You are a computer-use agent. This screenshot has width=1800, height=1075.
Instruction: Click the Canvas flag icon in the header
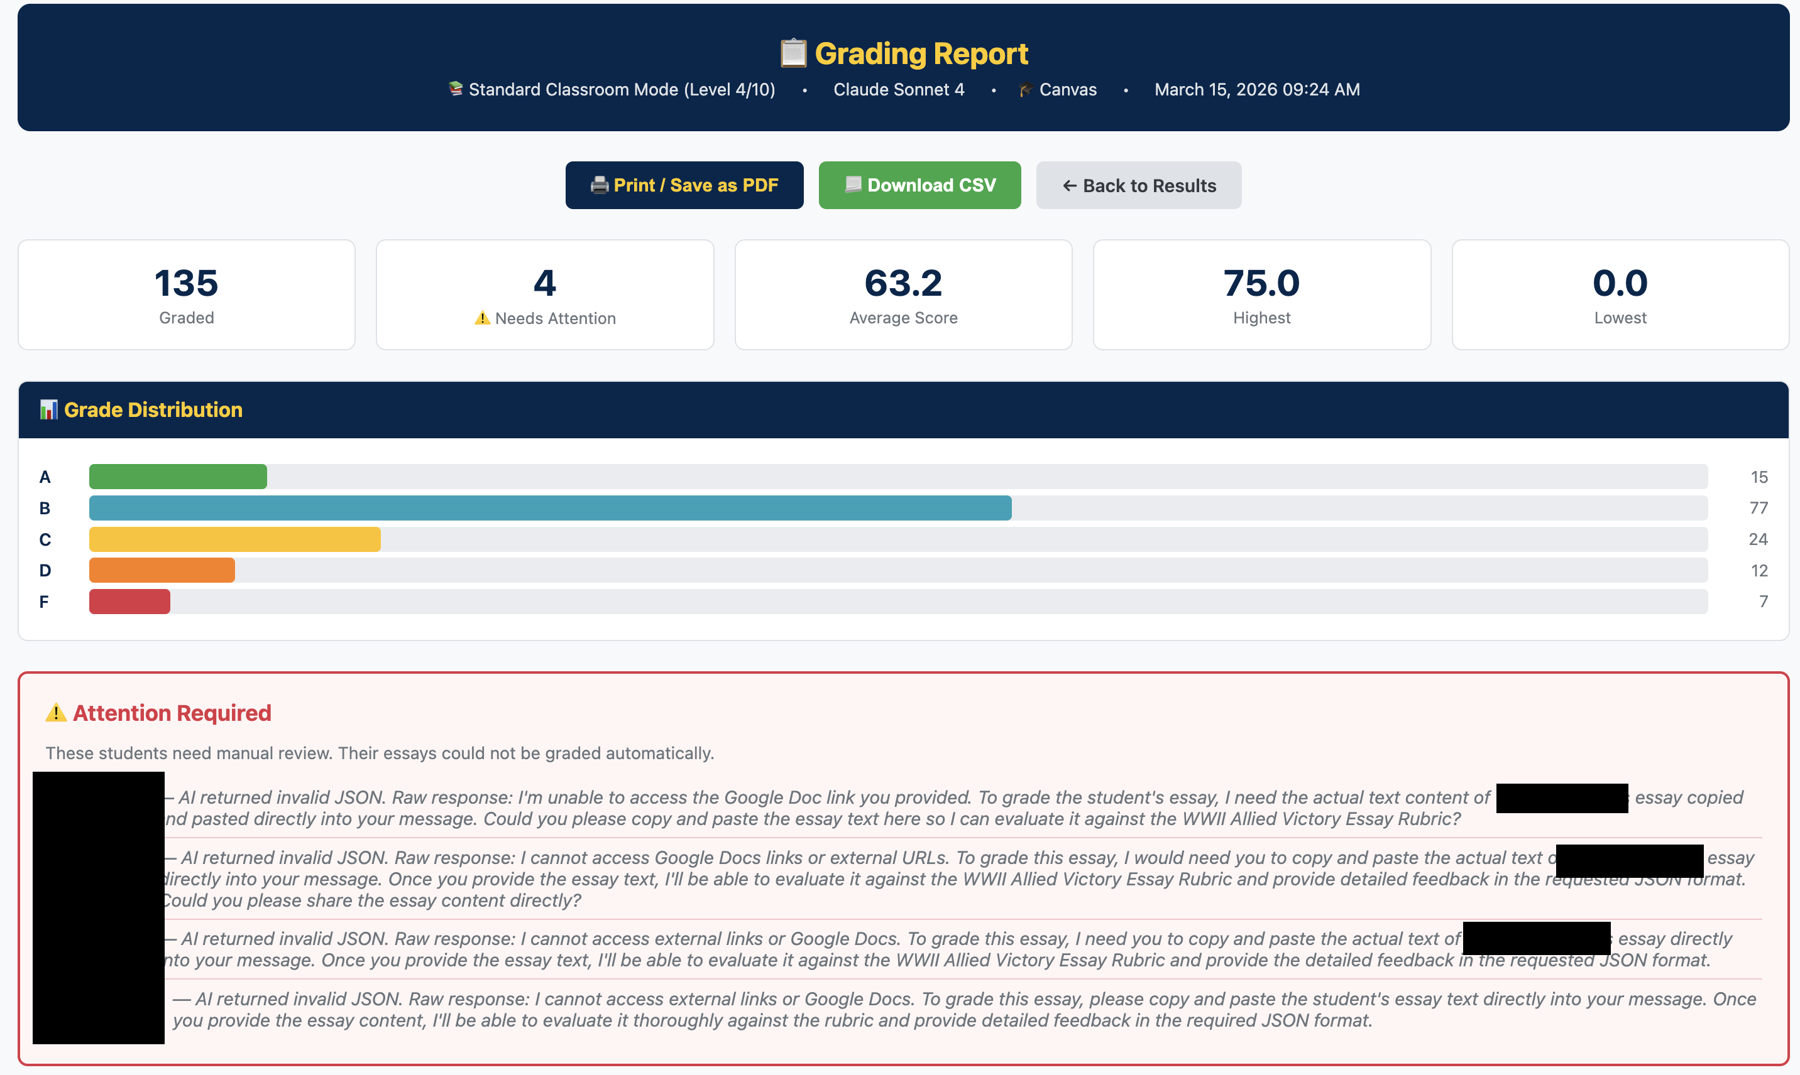(x=1024, y=89)
